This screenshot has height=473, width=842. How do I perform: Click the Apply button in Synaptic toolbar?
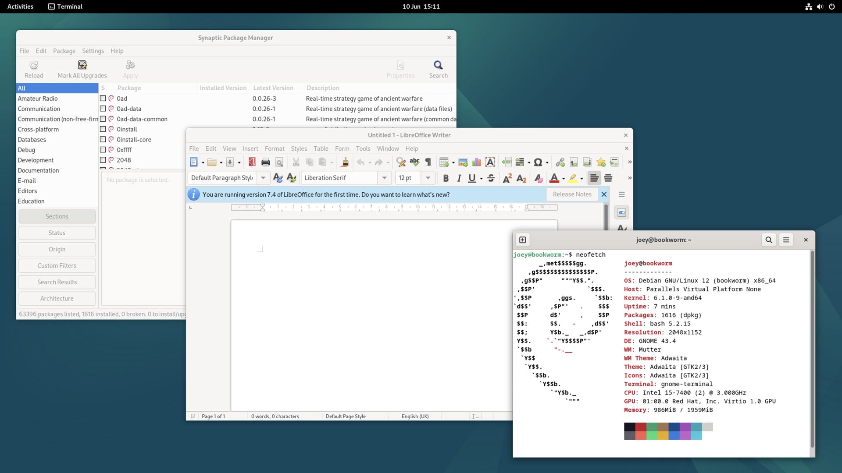pyautogui.click(x=130, y=68)
